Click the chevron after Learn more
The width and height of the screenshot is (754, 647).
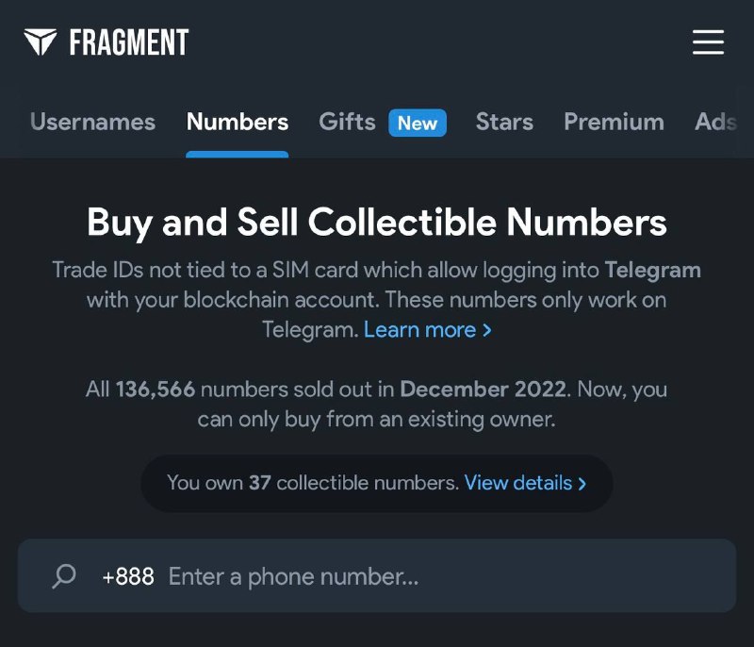(x=487, y=330)
